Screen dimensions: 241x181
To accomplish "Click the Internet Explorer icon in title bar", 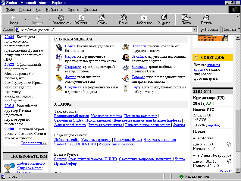I will pyautogui.click(x=3, y=3).
